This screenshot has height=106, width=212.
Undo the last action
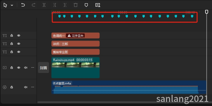click(23, 5)
